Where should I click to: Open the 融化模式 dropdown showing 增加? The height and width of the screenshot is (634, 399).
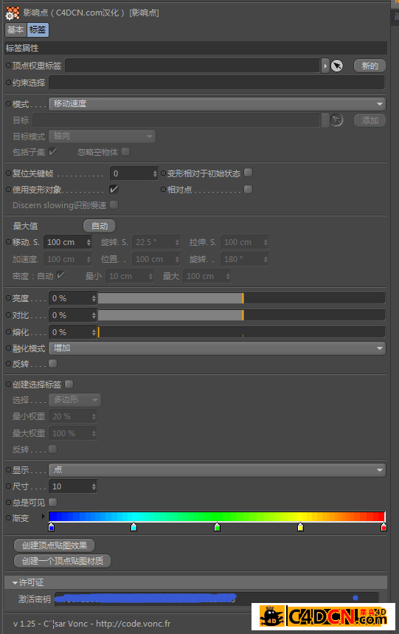click(x=218, y=348)
